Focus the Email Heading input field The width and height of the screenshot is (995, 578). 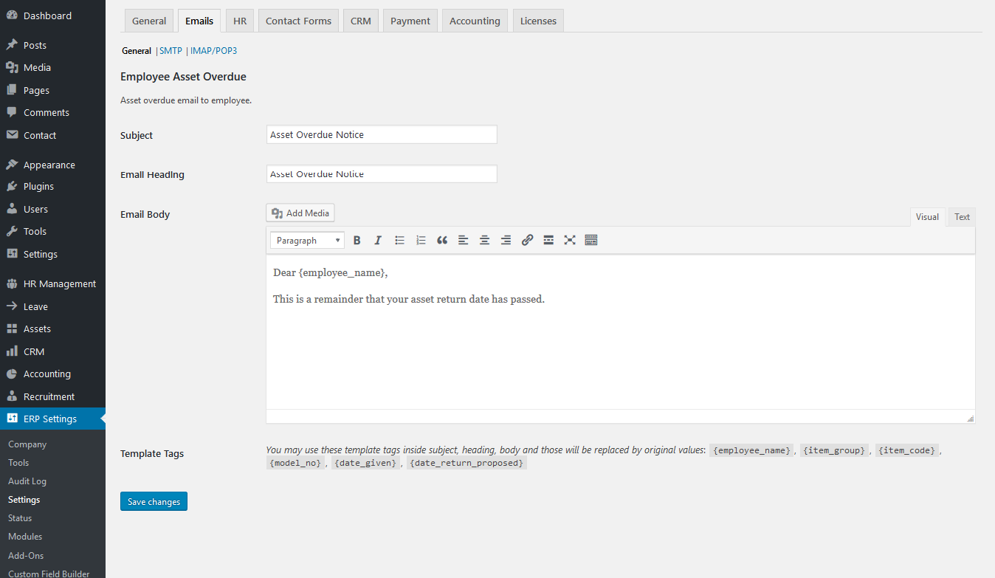tap(382, 173)
